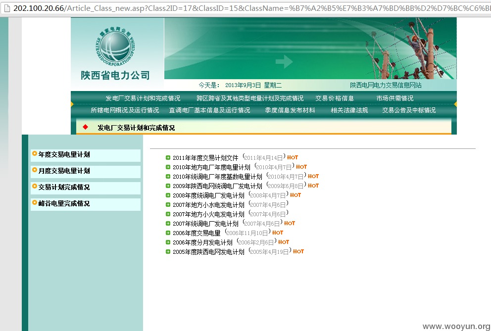Click 陕西电网电力交易信息网站 site title
Image resolution: width=491 pixels, height=331 pixels.
coord(386,85)
